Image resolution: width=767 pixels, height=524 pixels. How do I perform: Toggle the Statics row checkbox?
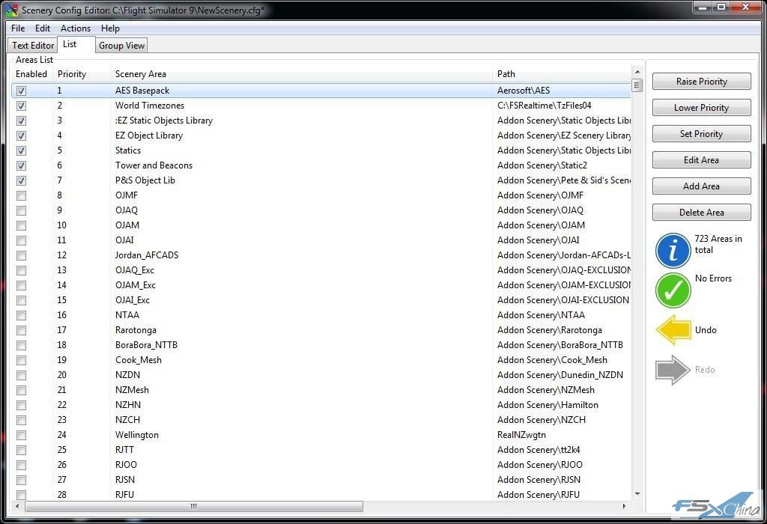click(21, 150)
